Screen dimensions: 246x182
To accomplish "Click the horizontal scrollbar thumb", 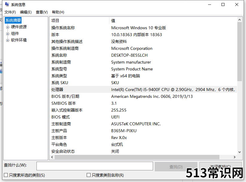I will pyautogui.click(x=137, y=157).
